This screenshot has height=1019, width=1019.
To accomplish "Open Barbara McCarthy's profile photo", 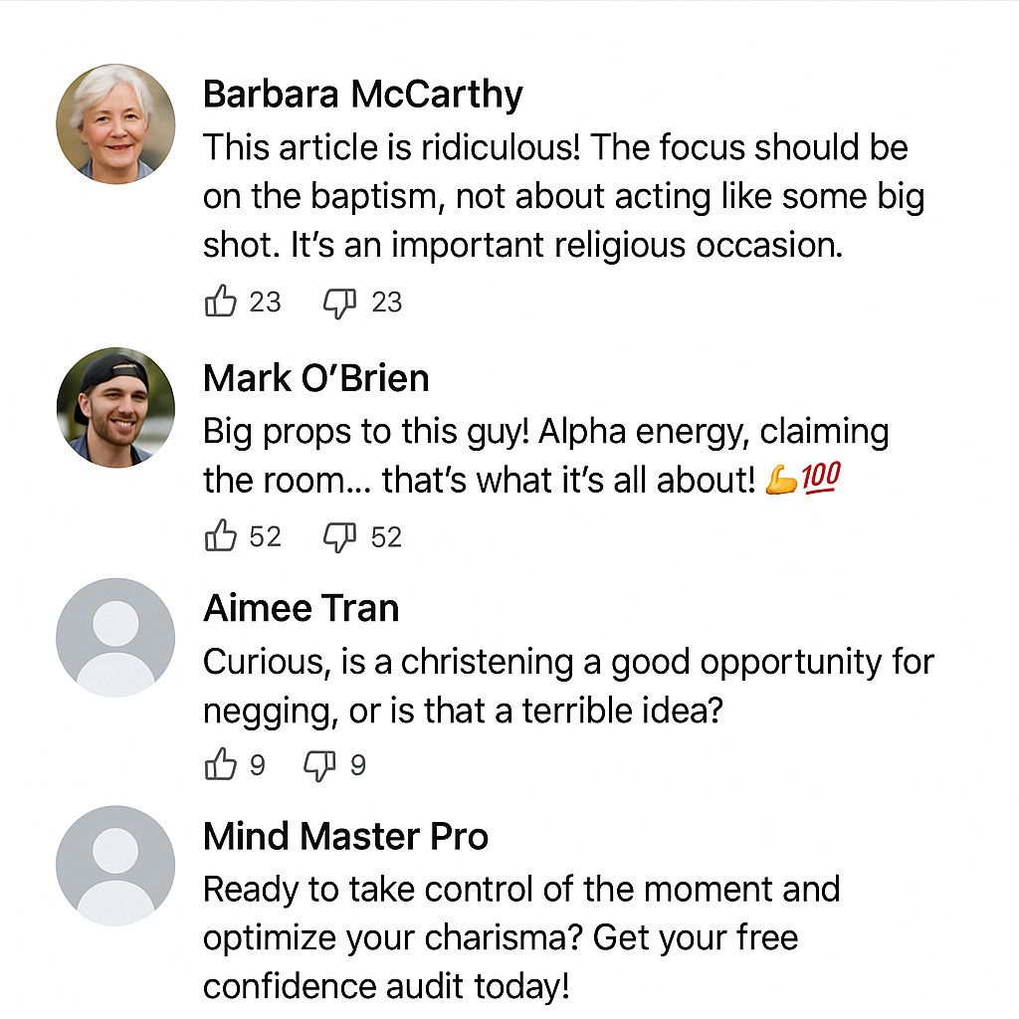I will 114,123.
